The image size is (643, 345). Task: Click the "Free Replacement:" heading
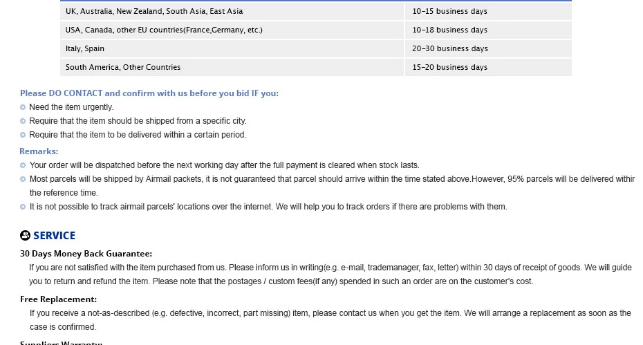[58, 299]
